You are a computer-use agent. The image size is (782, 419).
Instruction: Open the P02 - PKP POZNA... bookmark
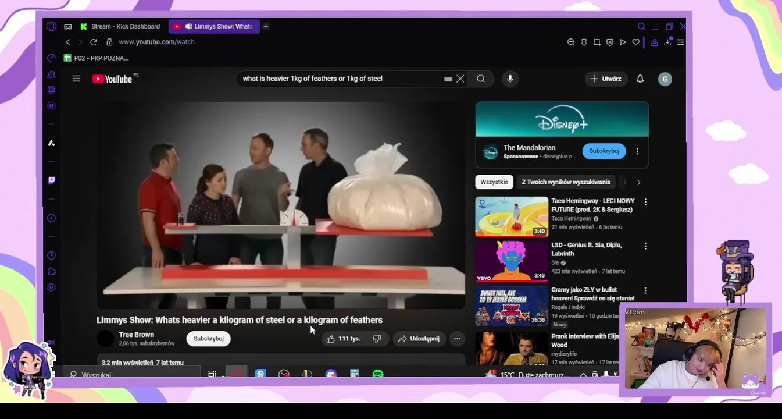(96, 58)
